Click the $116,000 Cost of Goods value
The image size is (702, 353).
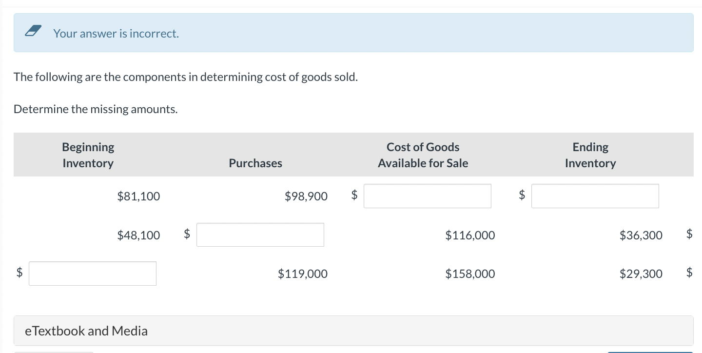click(x=469, y=235)
